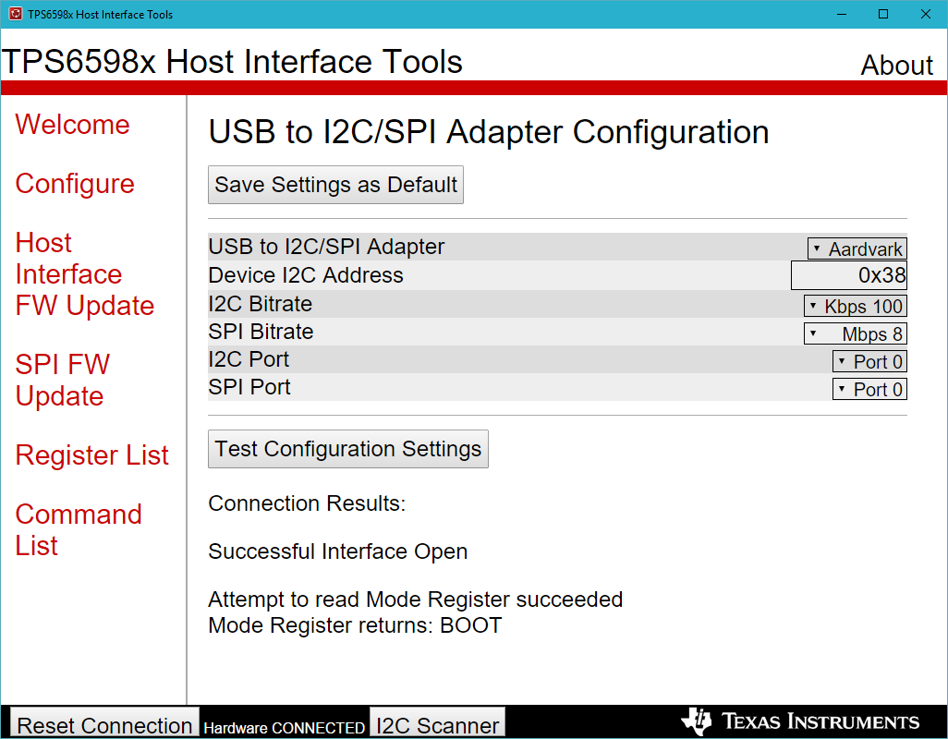Click the Device I2C Address field
Viewport: 948px width, 739px height.
(x=849, y=275)
